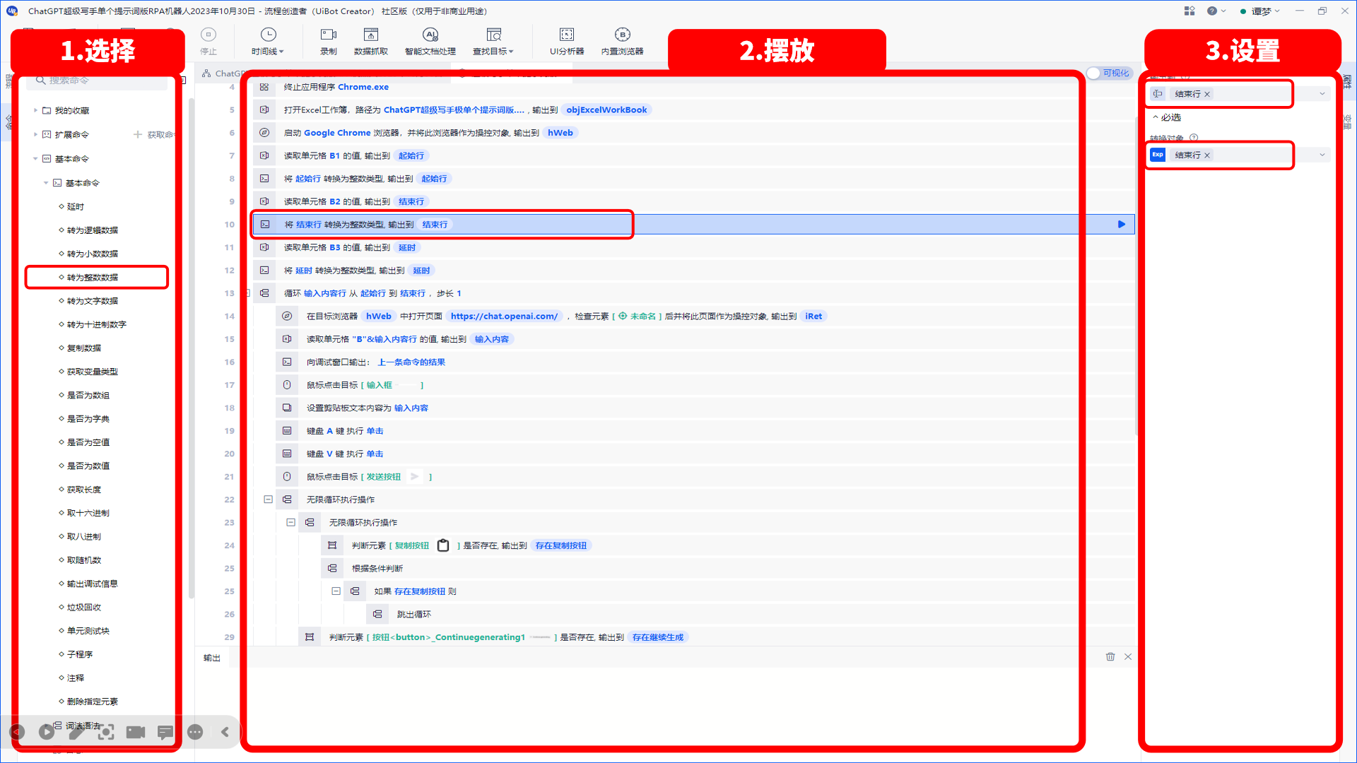Click the icon of the 打开Excel工作簿 row
This screenshot has width=1357, height=763.
pos(264,110)
